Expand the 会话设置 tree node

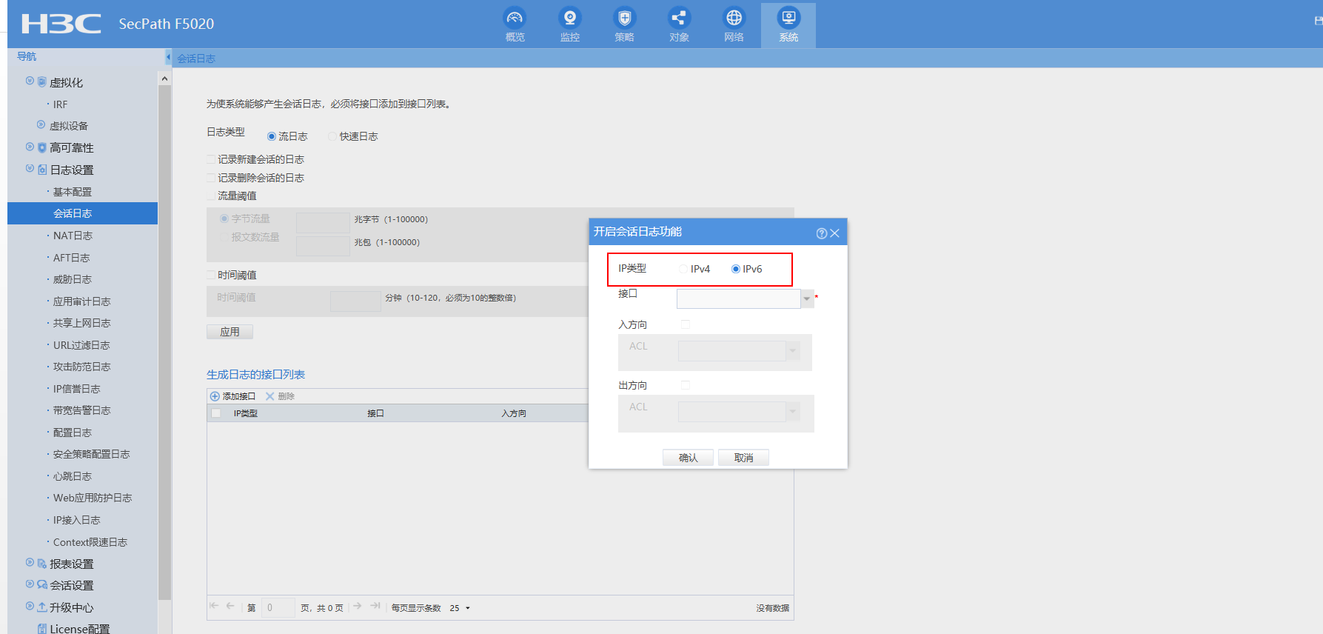pos(30,584)
